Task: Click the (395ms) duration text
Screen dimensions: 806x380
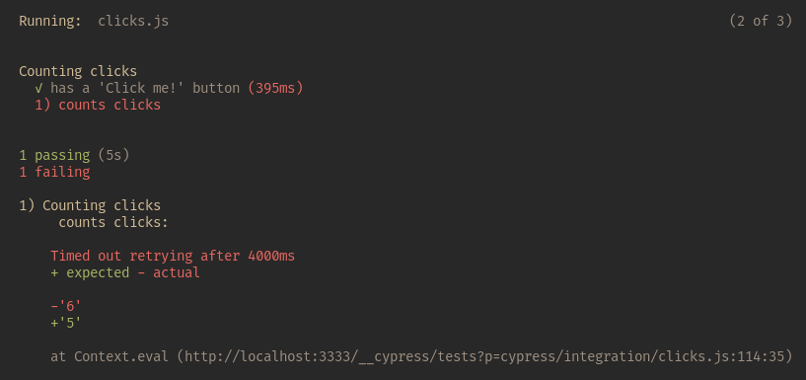Action: (x=275, y=89)
